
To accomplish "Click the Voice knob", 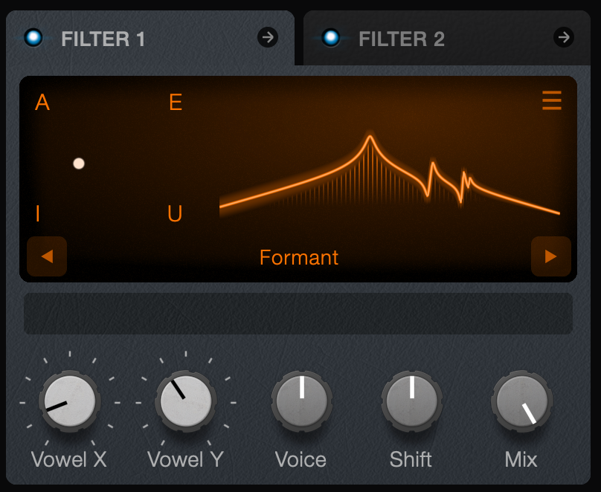I will tap(302, 401).
